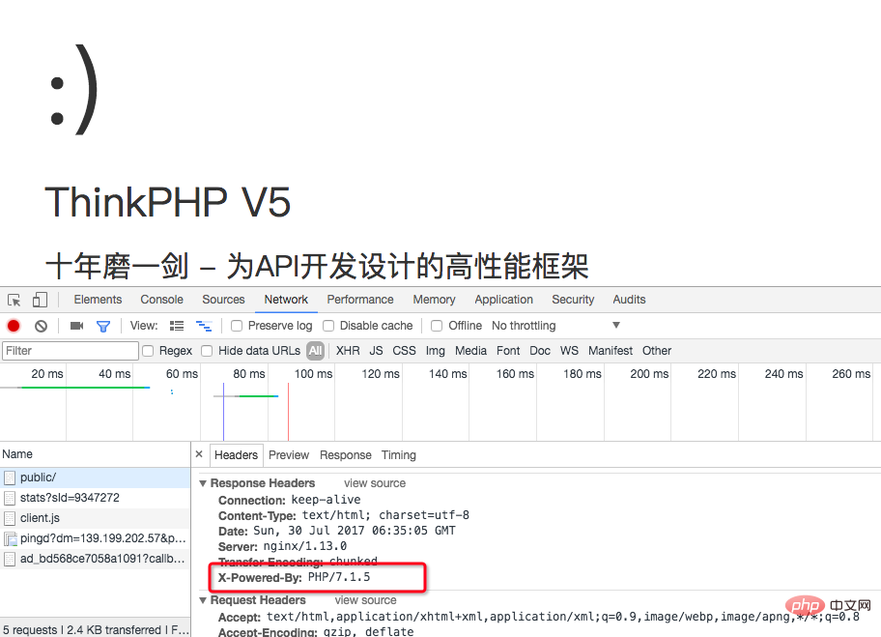Open the Memory tab
The height and width of the screenshot is (637, 881).
point(435,300)
